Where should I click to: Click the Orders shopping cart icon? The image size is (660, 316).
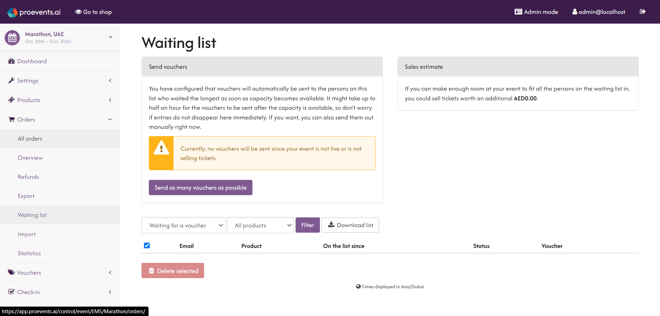click(x=11, y=119)
